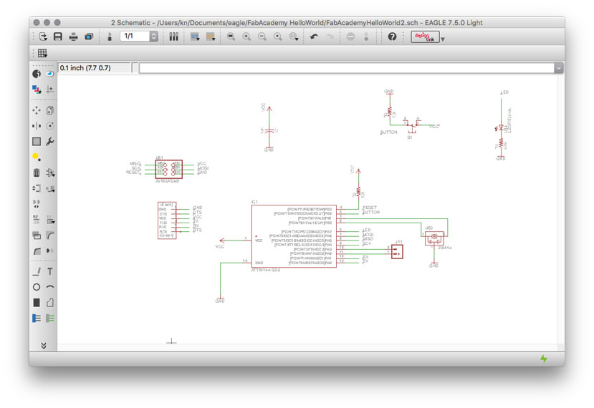This screenshot has height=408, width=594.
Task: Click the Zoom in magnifier icon
Action: [x=246, y=37]
